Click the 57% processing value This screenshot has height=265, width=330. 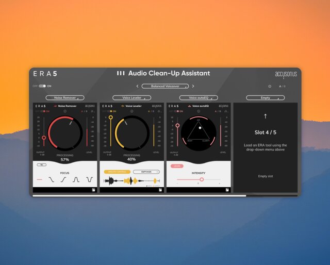[65, 159]
